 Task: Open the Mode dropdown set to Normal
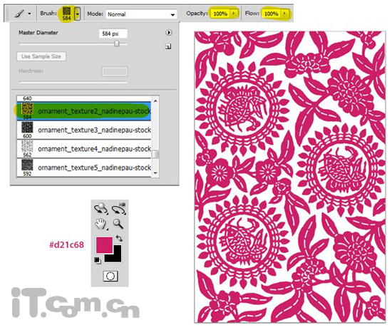pos(142,14)
